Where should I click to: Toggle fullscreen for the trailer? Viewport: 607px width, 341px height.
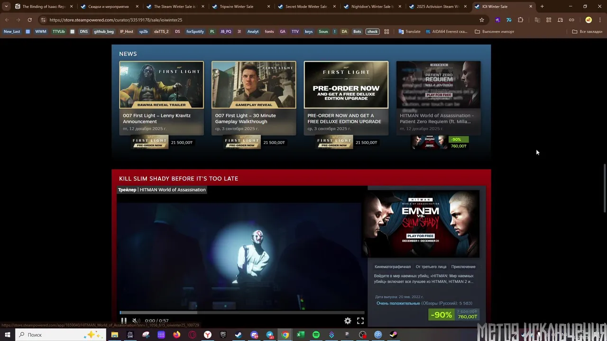tap(360, 321)
